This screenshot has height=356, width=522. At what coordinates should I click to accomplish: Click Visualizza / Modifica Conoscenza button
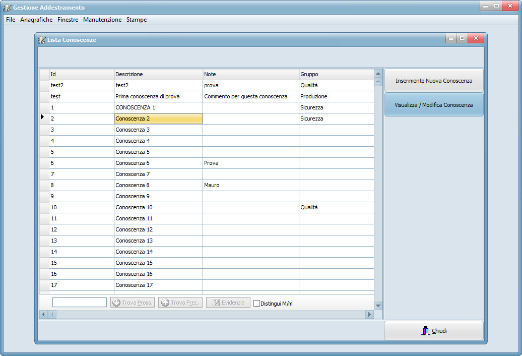tap(434, 105)
